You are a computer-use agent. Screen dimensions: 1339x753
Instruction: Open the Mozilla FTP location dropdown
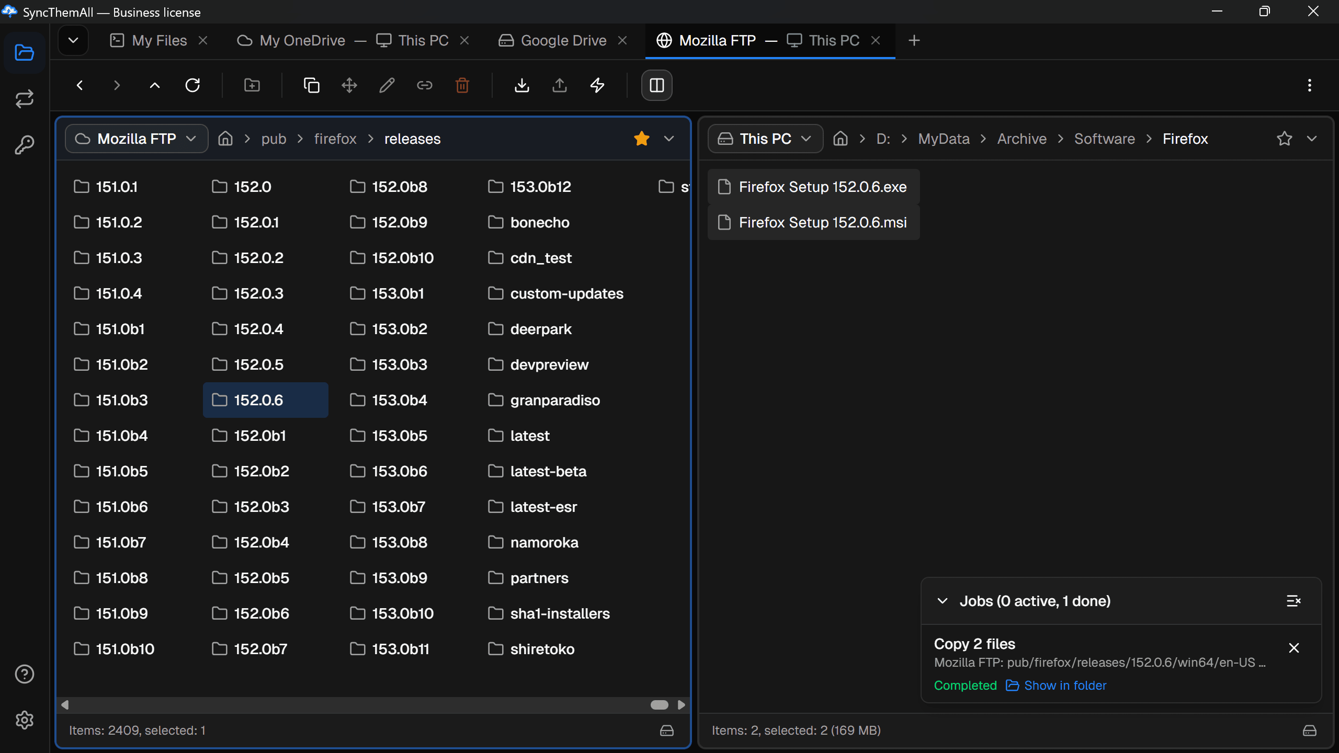tap(137, 139)
